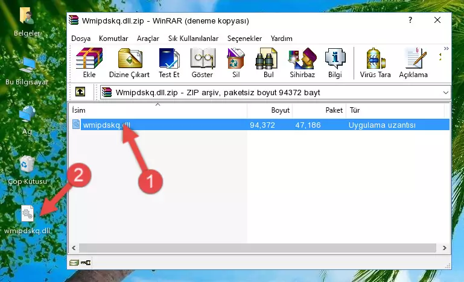The height and width of the screenshot is (282, 464).
Task: Click the horizontal scrollbar right arrow
Action: click(445, 248)
